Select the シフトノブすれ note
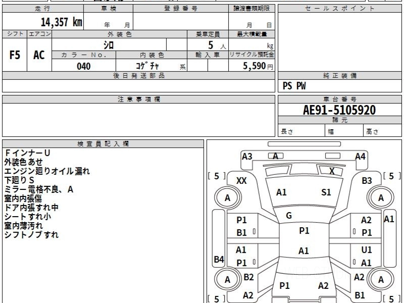The height and width of the screenshot is (303, 404). (31, 235)
